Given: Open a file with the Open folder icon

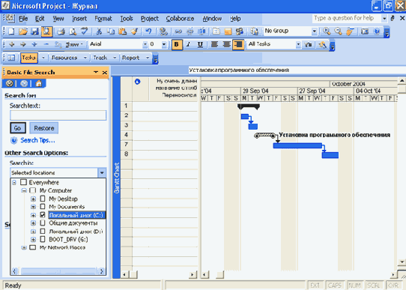Looking at the screenshot, I should [23, 31].
